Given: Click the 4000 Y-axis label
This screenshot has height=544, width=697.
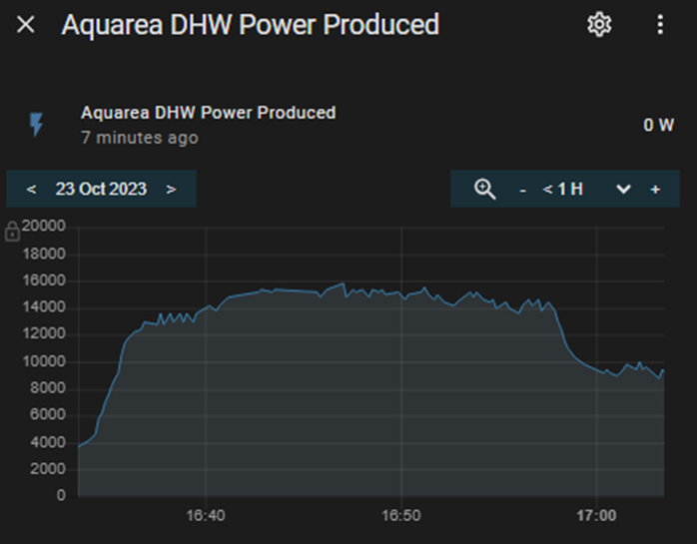Looking at the screenshot, I should point(48,442).
